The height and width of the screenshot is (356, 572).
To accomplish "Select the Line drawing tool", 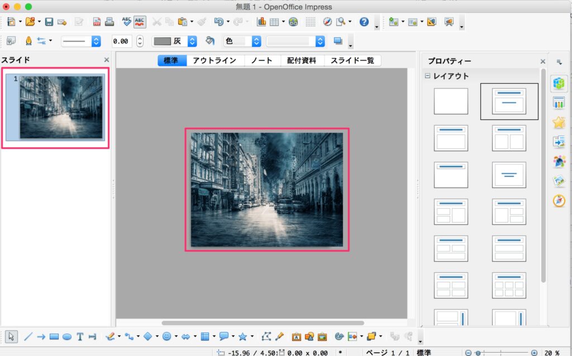I will coord(28,336).
